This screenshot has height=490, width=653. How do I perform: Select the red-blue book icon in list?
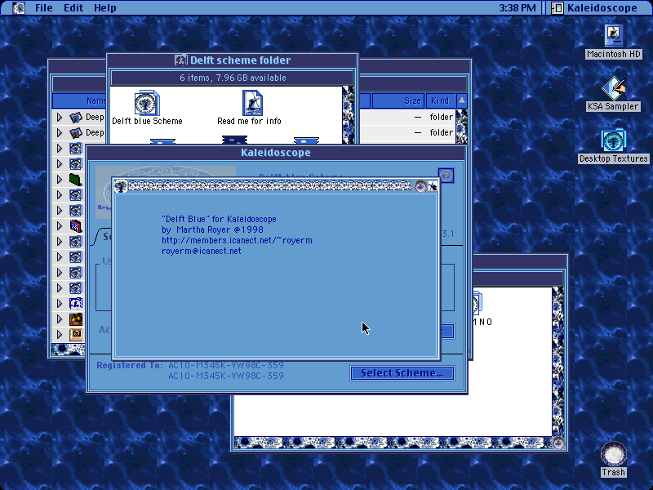point(75,226)
